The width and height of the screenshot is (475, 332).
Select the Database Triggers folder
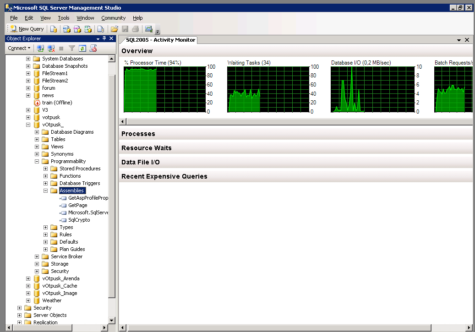[80, 183]
